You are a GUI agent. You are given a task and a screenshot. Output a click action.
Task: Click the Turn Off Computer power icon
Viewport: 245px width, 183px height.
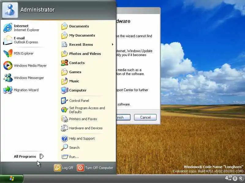point(81,168)
